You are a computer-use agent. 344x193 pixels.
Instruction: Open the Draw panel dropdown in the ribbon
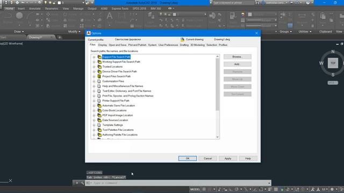pos(19,32)
